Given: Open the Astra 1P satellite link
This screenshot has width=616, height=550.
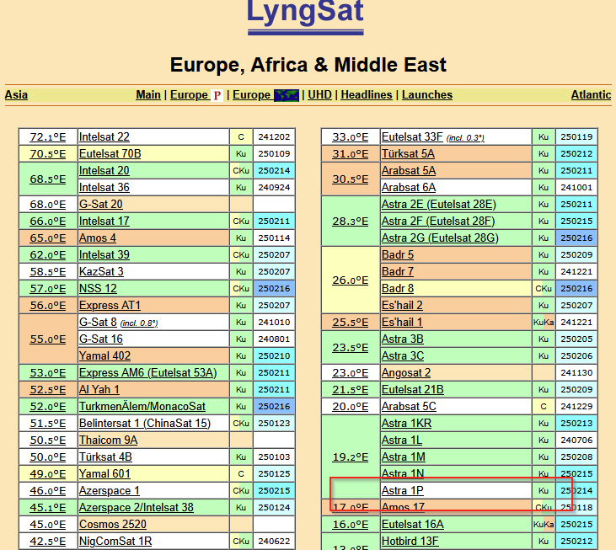Looking at the screenshot, I should pyautogui.click(x=403, y=491).
